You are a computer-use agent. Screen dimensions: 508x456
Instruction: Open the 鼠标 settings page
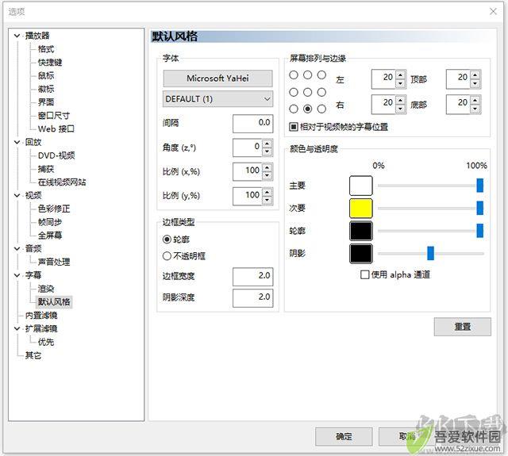[46, 75]
